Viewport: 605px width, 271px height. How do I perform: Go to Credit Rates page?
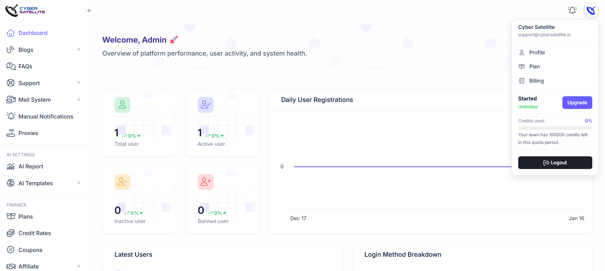pos(34,233)
